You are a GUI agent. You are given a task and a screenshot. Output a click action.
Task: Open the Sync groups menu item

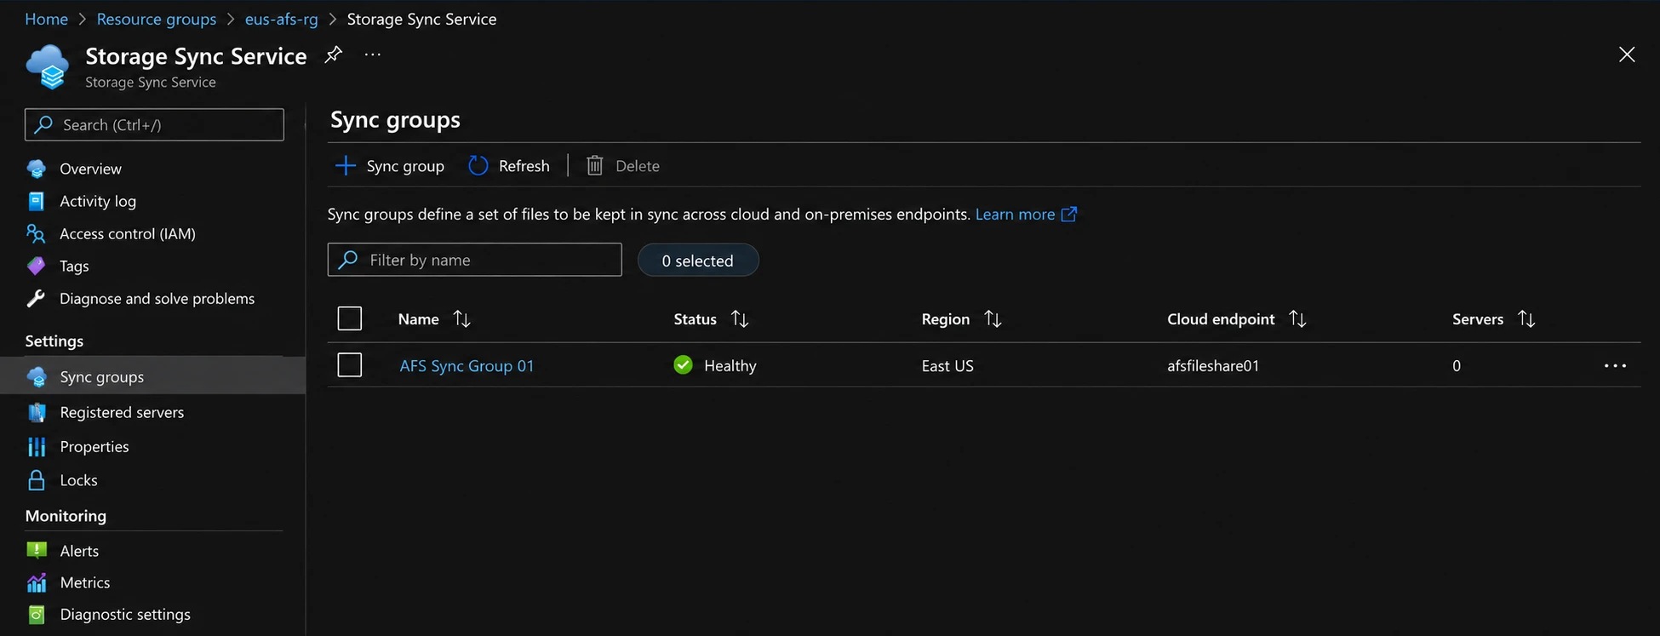[x=152, y=376]
